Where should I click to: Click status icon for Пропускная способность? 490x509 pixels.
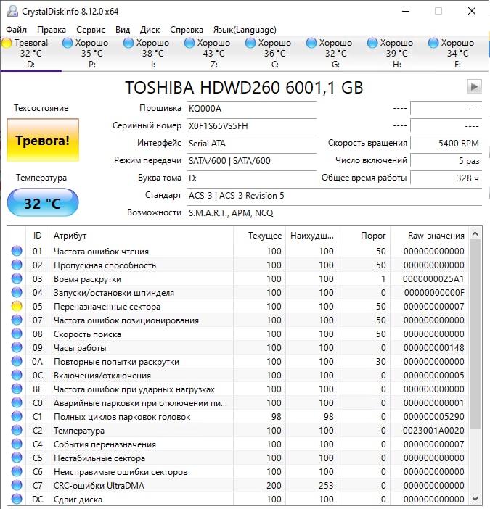(x=17, y=265)
